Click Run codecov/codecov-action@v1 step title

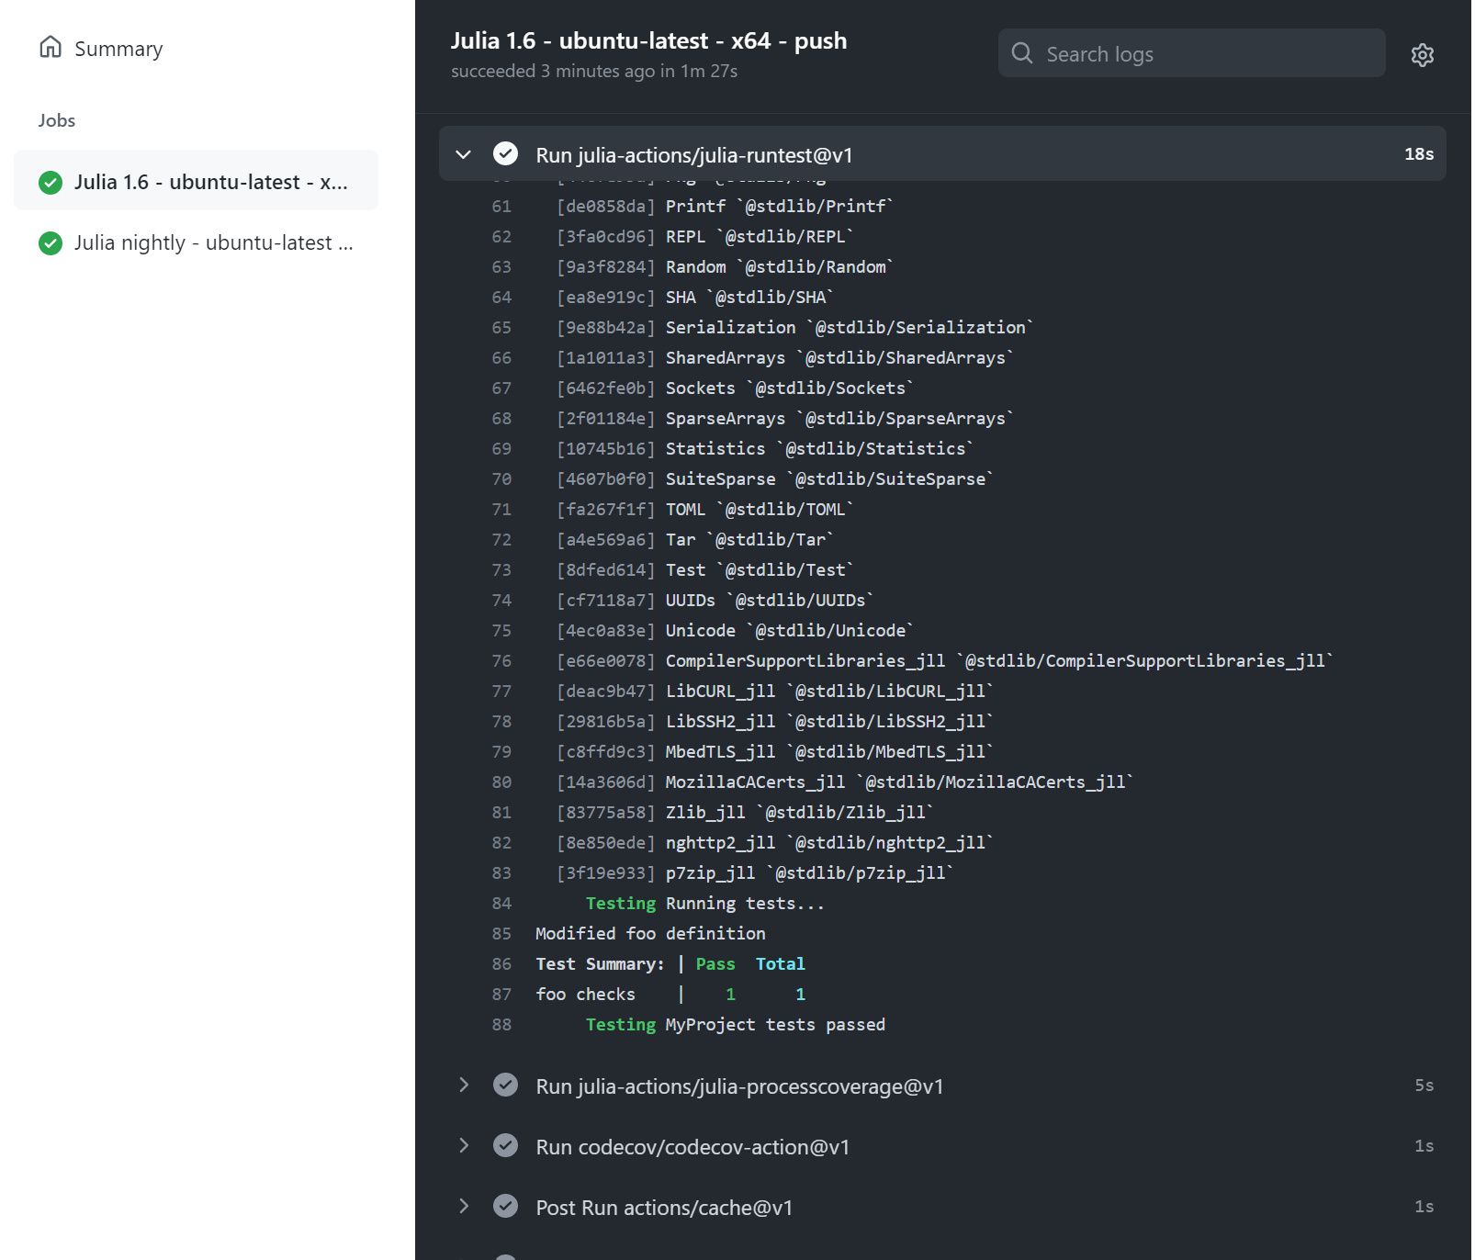click(692, 1147)
